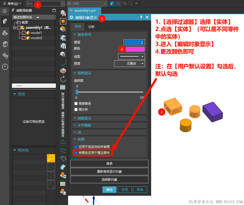Enable the 局部着色 checkbox

[x=76, y=103]
